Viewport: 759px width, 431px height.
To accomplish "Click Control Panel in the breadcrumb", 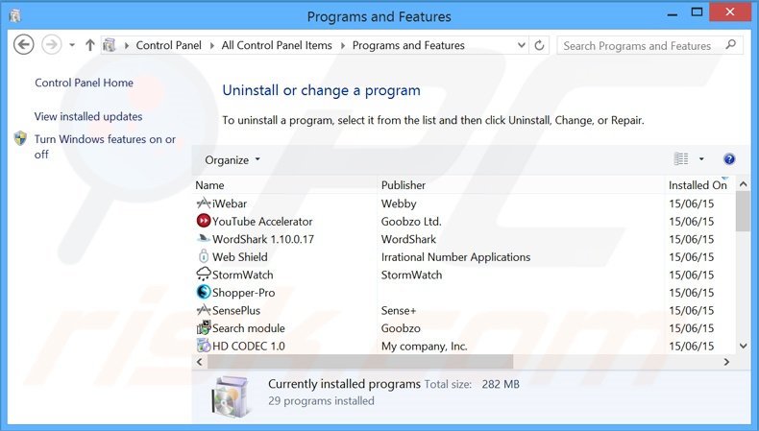I will [168, 45].
